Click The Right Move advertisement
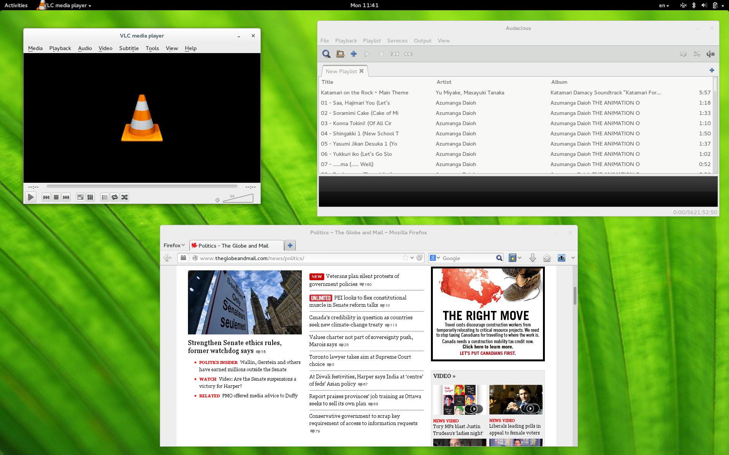The height and width of the screenshot is (455, 729). [488, 314]
